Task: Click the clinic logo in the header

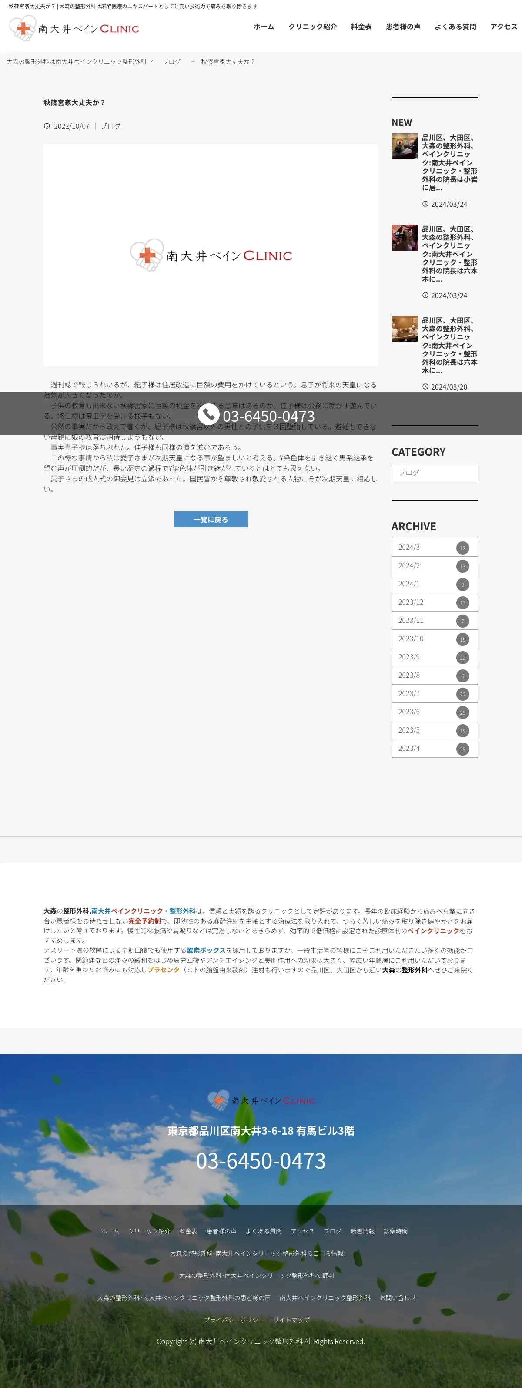Action: coord(74,28)
